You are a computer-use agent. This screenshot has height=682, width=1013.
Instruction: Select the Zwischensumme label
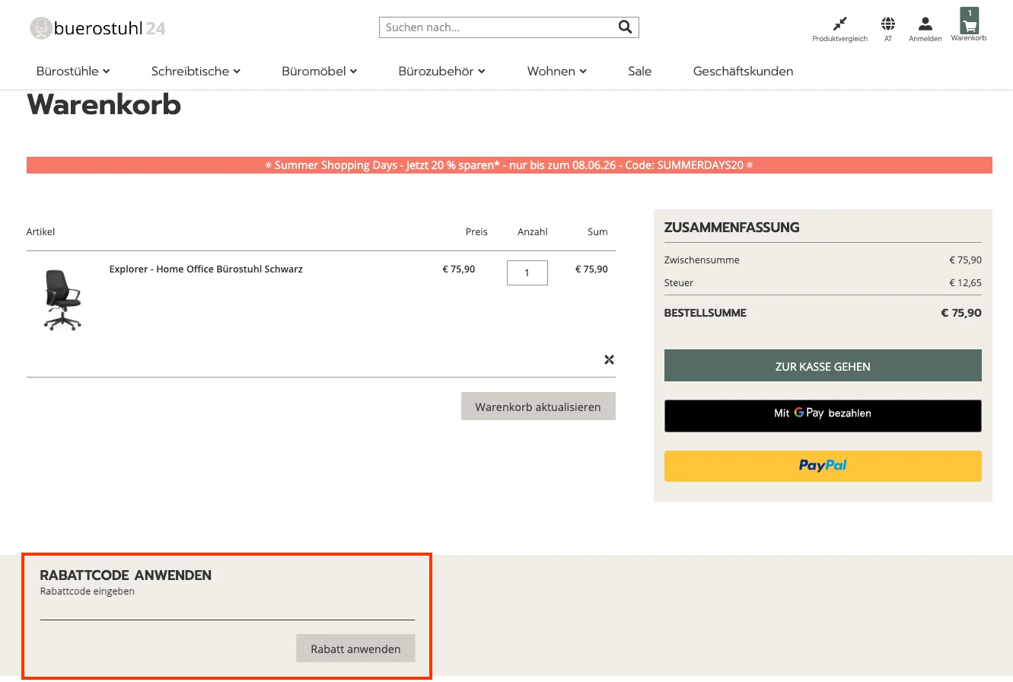point(702,260)
